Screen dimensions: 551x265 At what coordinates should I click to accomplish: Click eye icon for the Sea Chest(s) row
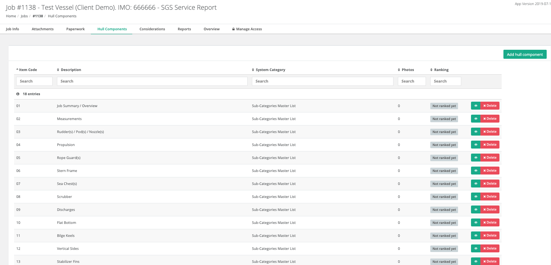pos(476,184)
